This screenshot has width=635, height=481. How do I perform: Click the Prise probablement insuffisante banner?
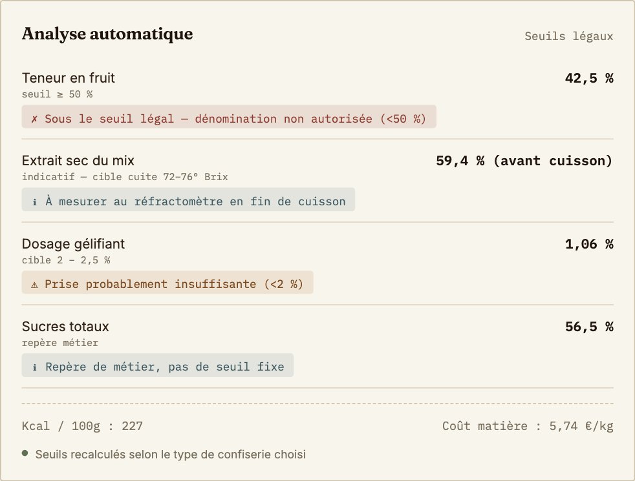click(x=167, y=282)
